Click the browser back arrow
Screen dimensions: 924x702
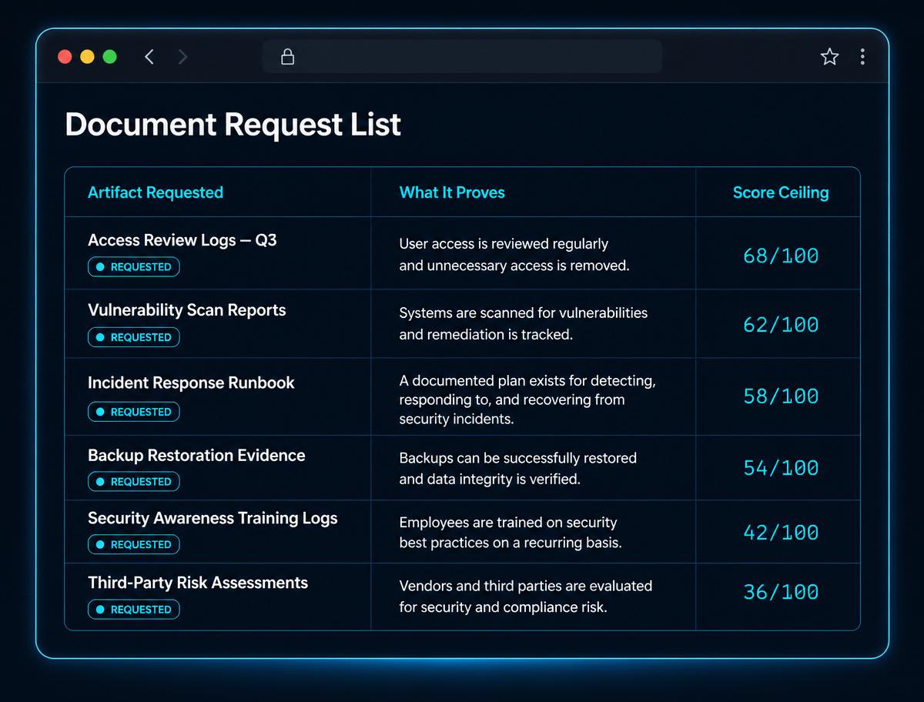point(149,56)
